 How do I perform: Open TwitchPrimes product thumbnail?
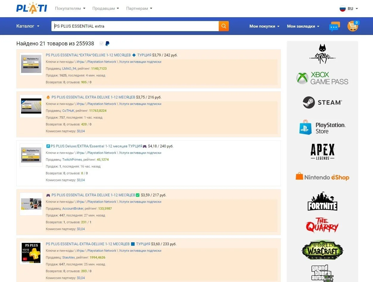tap(31, 155)
